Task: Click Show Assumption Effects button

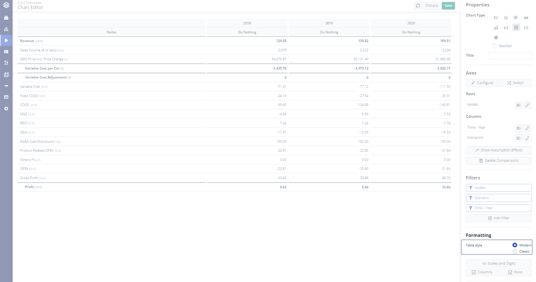Action: pyautogui.click(x=498, y=150)
